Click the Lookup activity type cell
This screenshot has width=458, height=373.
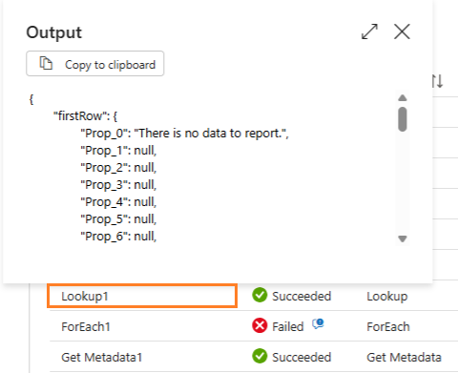(387, 296)
